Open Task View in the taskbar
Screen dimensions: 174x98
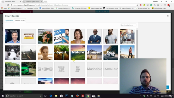click(45, 96)
